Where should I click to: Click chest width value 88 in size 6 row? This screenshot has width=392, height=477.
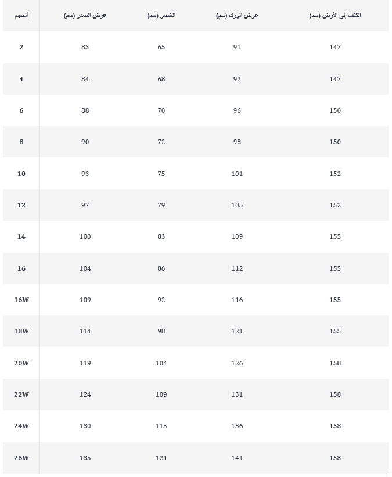[85, 110]
